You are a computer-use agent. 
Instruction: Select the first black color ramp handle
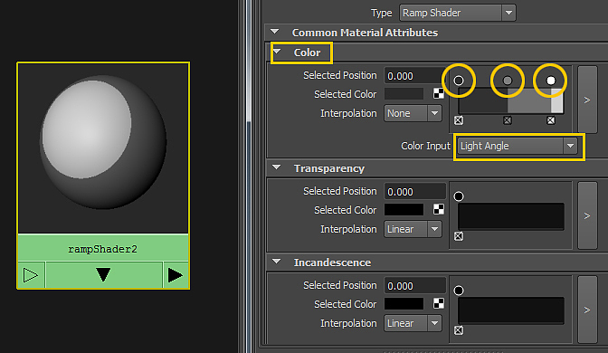click(459, 81)
